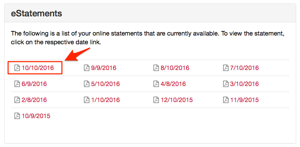The width and height of the screenshot is (300, 147).
Task: Select the 11/9/2015 statement date
Action: pos(244,100)
